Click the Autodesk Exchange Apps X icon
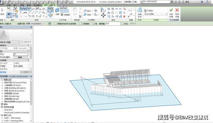 (x=202, y=2)
